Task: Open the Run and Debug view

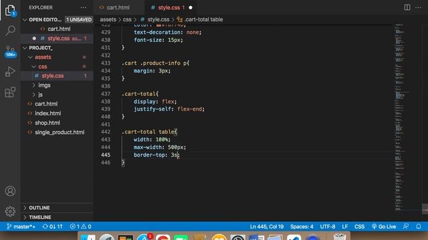Action: [x=10, y=71]
